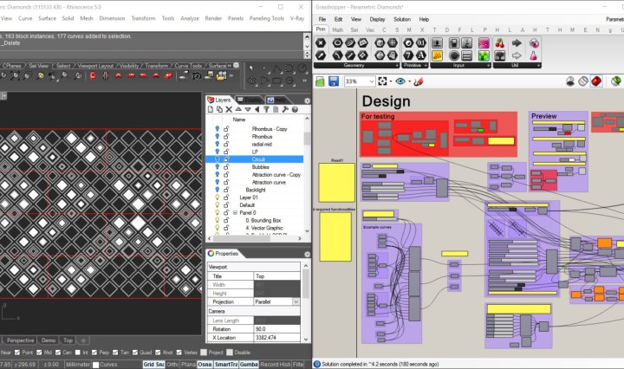Open file using green folder icon

pos(321,81)
